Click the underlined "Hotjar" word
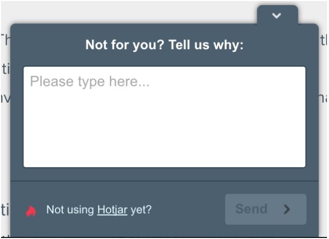This screenshot has width=329, height=239. point(112,210)
